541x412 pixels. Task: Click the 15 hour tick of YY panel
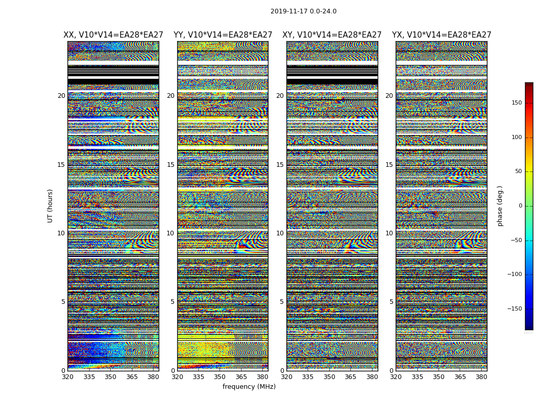[171, 165]
